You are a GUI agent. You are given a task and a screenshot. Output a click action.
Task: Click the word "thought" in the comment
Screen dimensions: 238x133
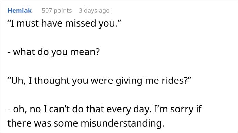[x=52, y=81]
